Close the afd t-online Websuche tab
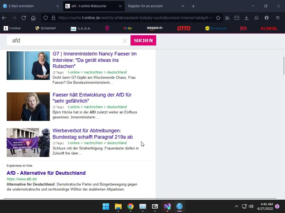This screenshot has height=213, width=285. 120,6
